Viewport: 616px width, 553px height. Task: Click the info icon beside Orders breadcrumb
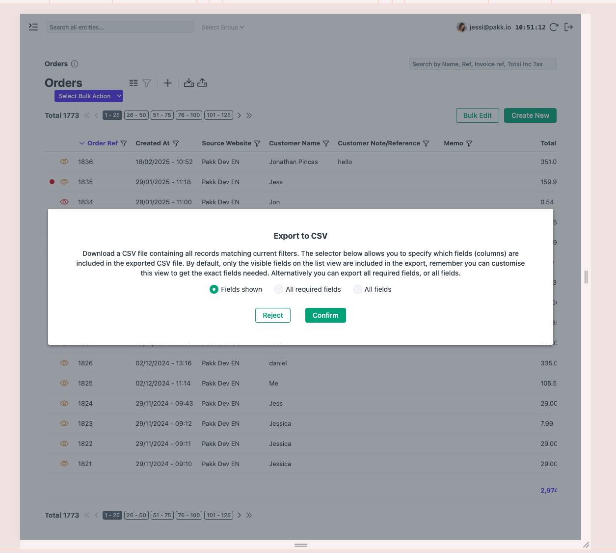click(74, 64)
